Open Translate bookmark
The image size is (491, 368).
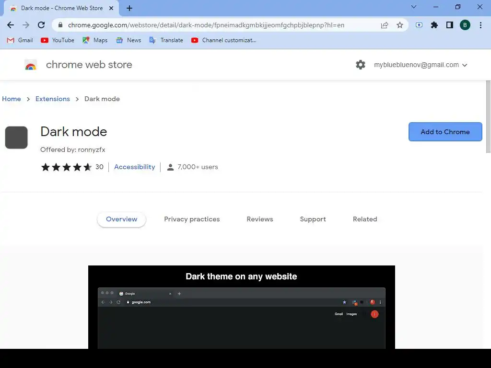tap(166, 40)
